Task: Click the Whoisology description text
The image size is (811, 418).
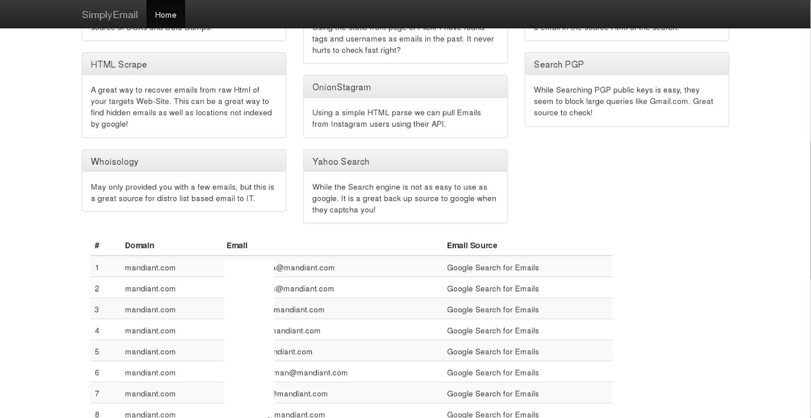Action: (x=182, y=193)
